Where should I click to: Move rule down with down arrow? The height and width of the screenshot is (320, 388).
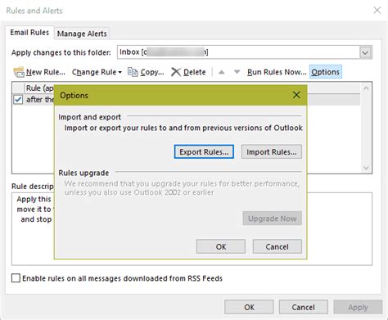(x=237, y=72)
